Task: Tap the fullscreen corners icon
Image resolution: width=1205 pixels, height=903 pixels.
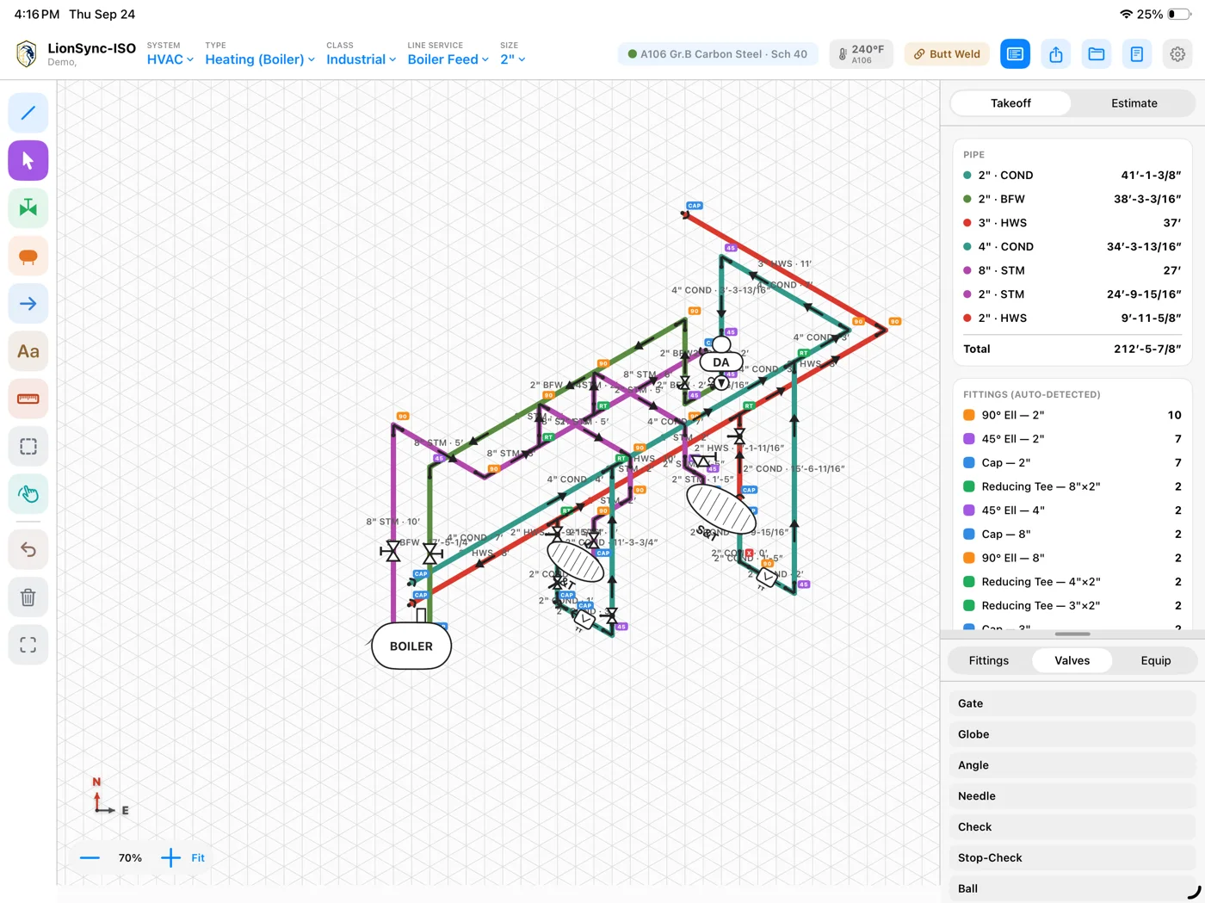Action: point(28,645)
